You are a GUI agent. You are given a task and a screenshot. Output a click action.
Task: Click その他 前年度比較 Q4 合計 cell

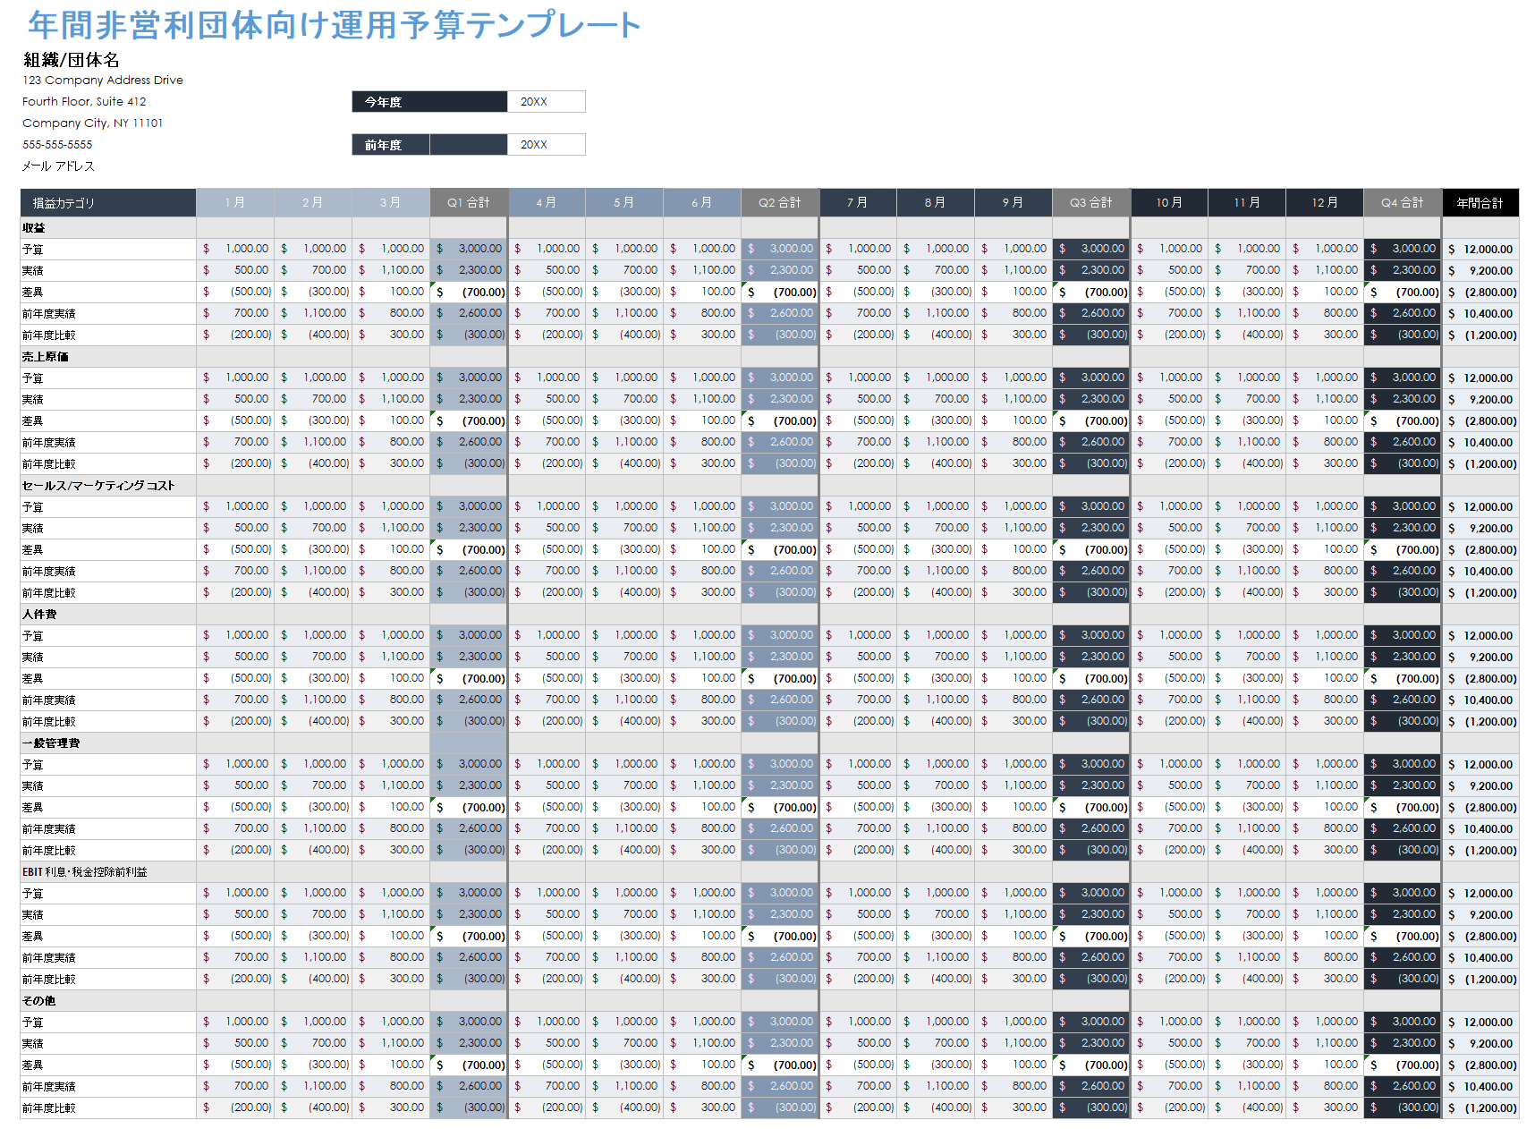click(1403, 1108)
